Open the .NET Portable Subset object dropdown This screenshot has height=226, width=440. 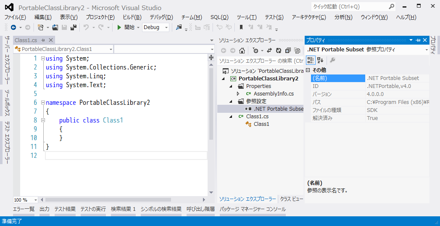click(427, 50)
